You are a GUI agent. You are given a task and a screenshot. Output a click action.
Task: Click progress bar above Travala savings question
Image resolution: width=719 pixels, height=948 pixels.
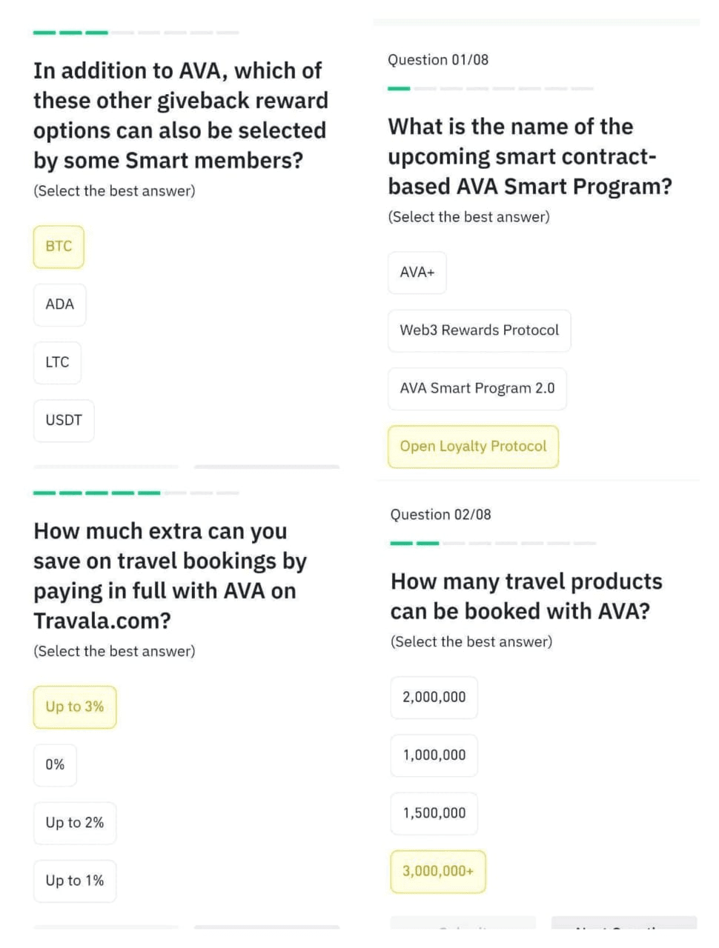pos(136,493)
